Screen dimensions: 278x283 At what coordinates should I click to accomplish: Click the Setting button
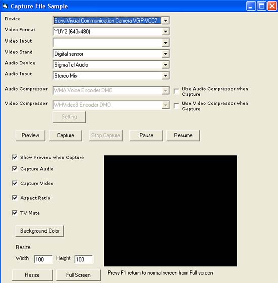coord(69,117)
